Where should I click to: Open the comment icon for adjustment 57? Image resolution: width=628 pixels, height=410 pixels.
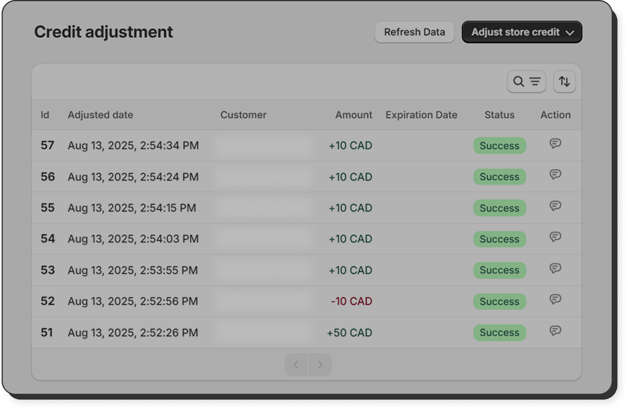click(x=556, y=143)
